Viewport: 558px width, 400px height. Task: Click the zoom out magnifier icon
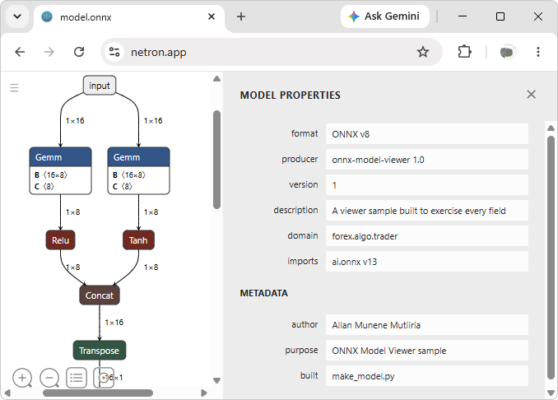49,378
